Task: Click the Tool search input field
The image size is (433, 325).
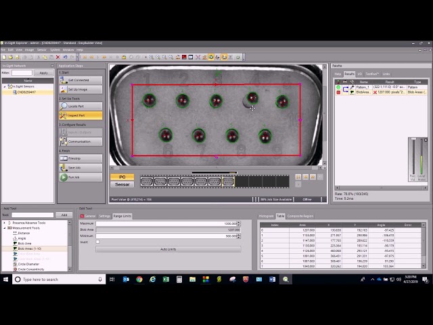Action: coord(32,215)
